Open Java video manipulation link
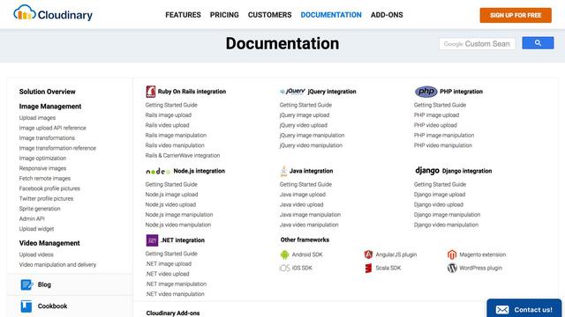This screenshot has width=565, height=317. click(309, 225)
